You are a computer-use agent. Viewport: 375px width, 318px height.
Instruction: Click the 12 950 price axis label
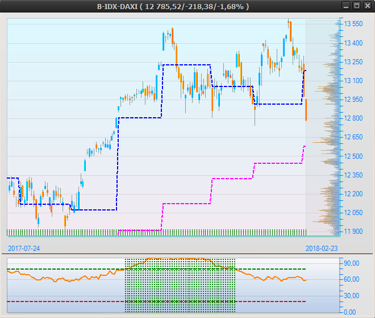point(353,100)
